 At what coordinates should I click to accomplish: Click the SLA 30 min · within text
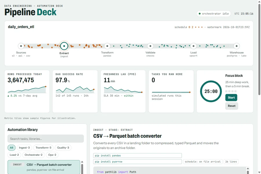coord(118,96)
